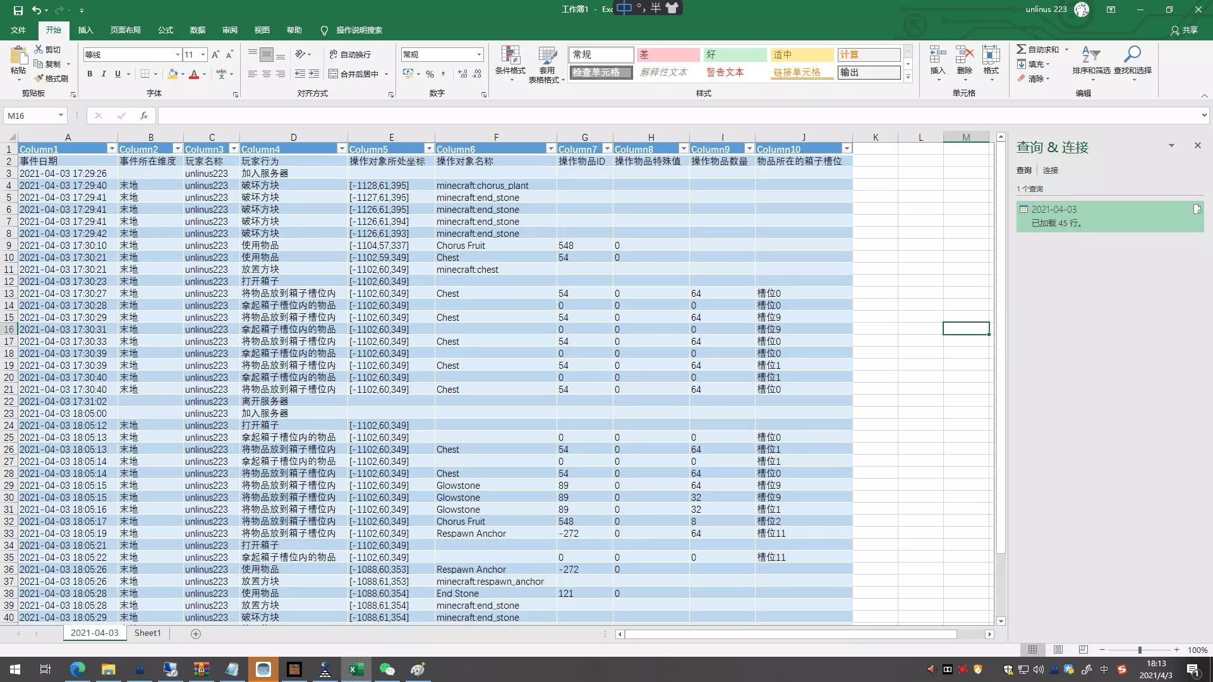Click the insert function fx icon

click(x=144, y=116)
